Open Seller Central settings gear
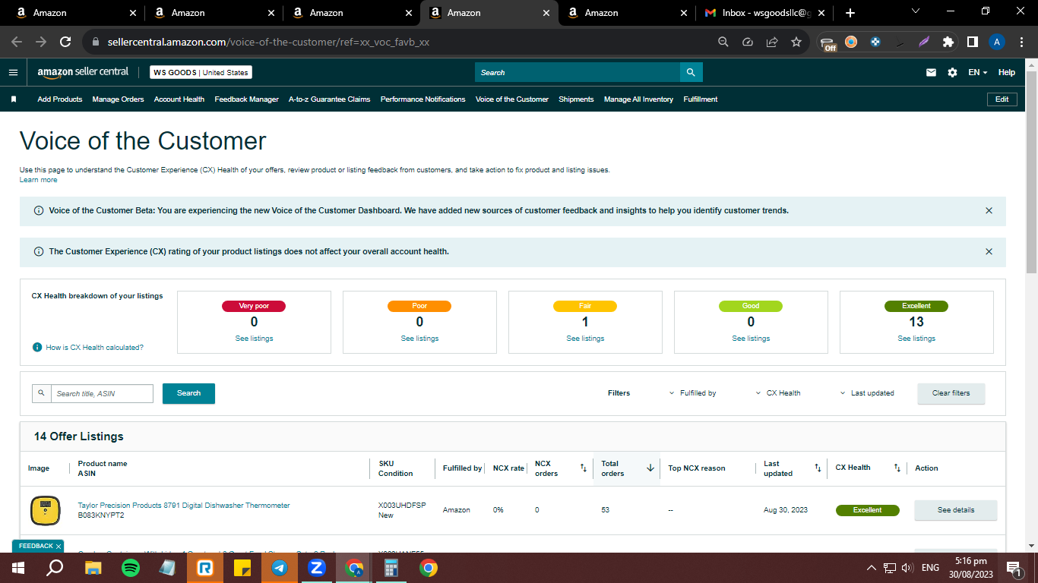The image size is (1038, 583). click(x=952, y=72)
